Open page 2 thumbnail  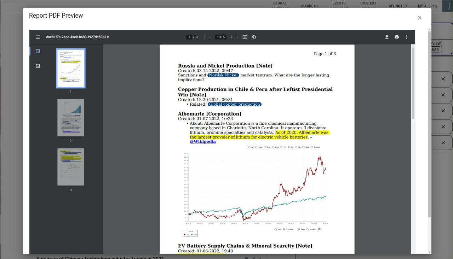coord(71,118)
